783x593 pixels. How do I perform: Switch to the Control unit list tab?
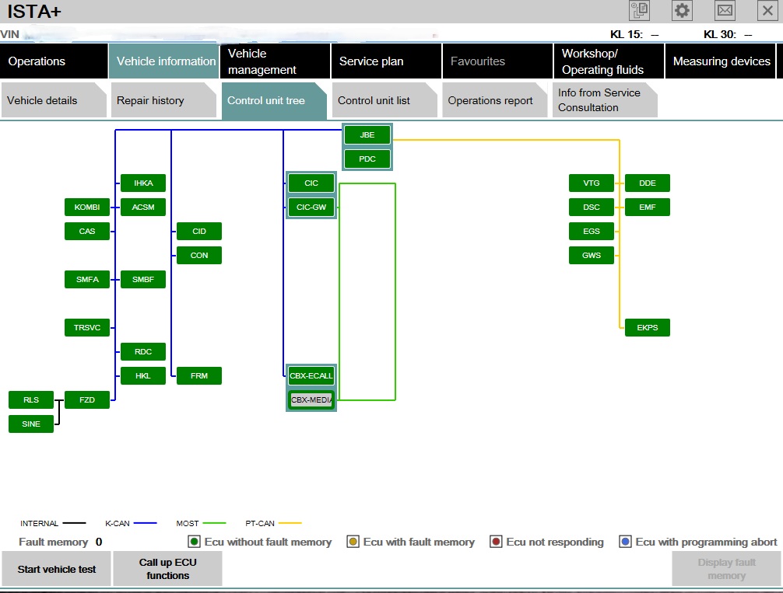click(374, 100)
